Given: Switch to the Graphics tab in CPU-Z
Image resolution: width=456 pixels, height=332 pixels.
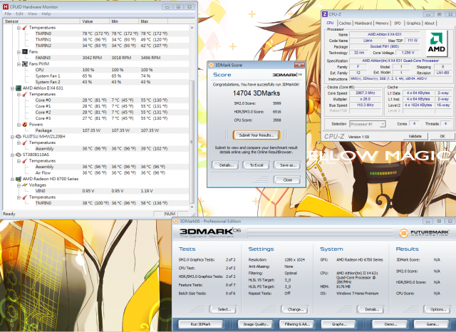Looking at the screenshot, I should [413, 24].
